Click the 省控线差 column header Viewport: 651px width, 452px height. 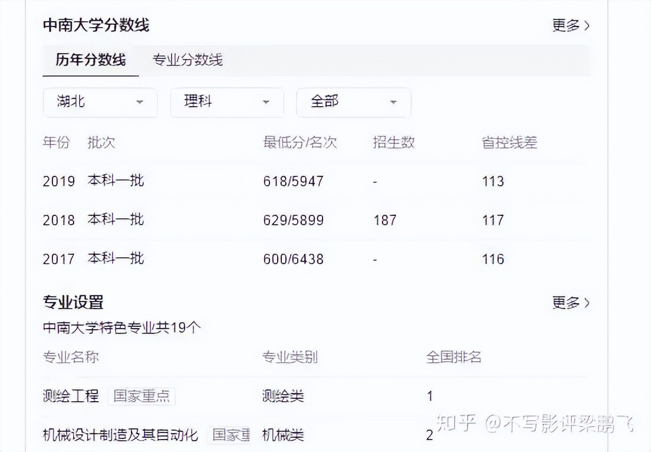click(x=509, y=142)
